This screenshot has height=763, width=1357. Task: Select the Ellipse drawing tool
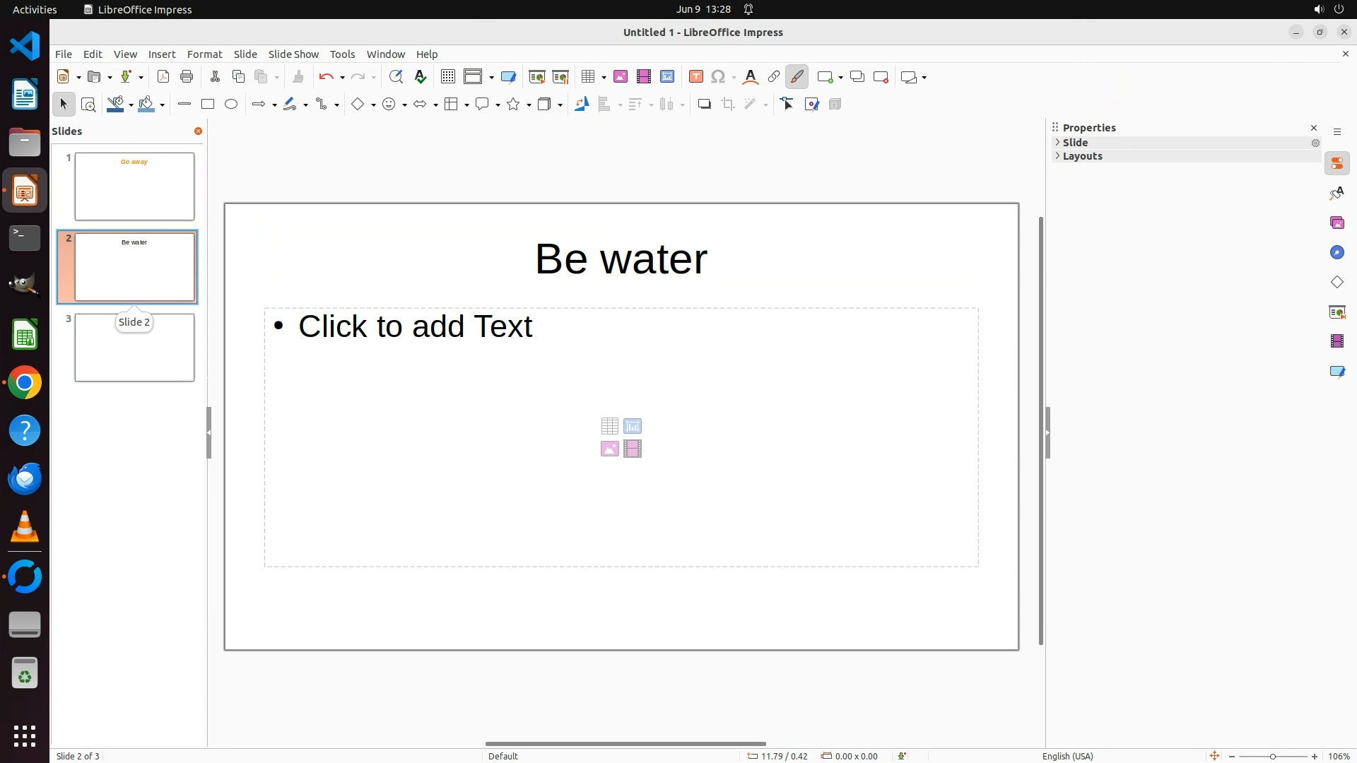click(231, 105)
